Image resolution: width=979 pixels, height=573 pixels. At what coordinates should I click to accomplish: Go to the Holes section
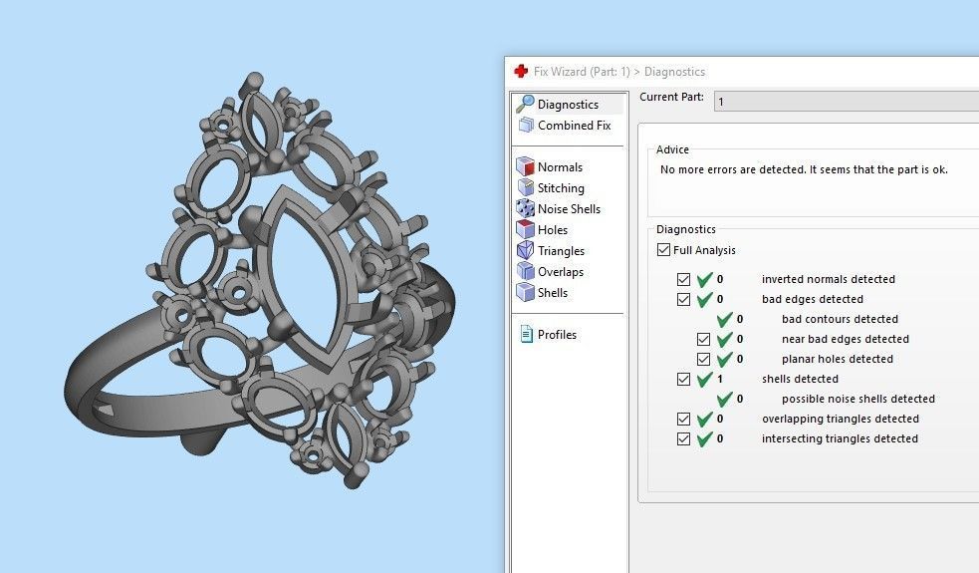[x=553, y=230]
